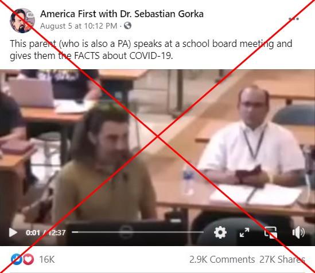Viewport: 315px width, 273px height.
Task: Open post options three-dot menu
Action: tap(294, 19)
